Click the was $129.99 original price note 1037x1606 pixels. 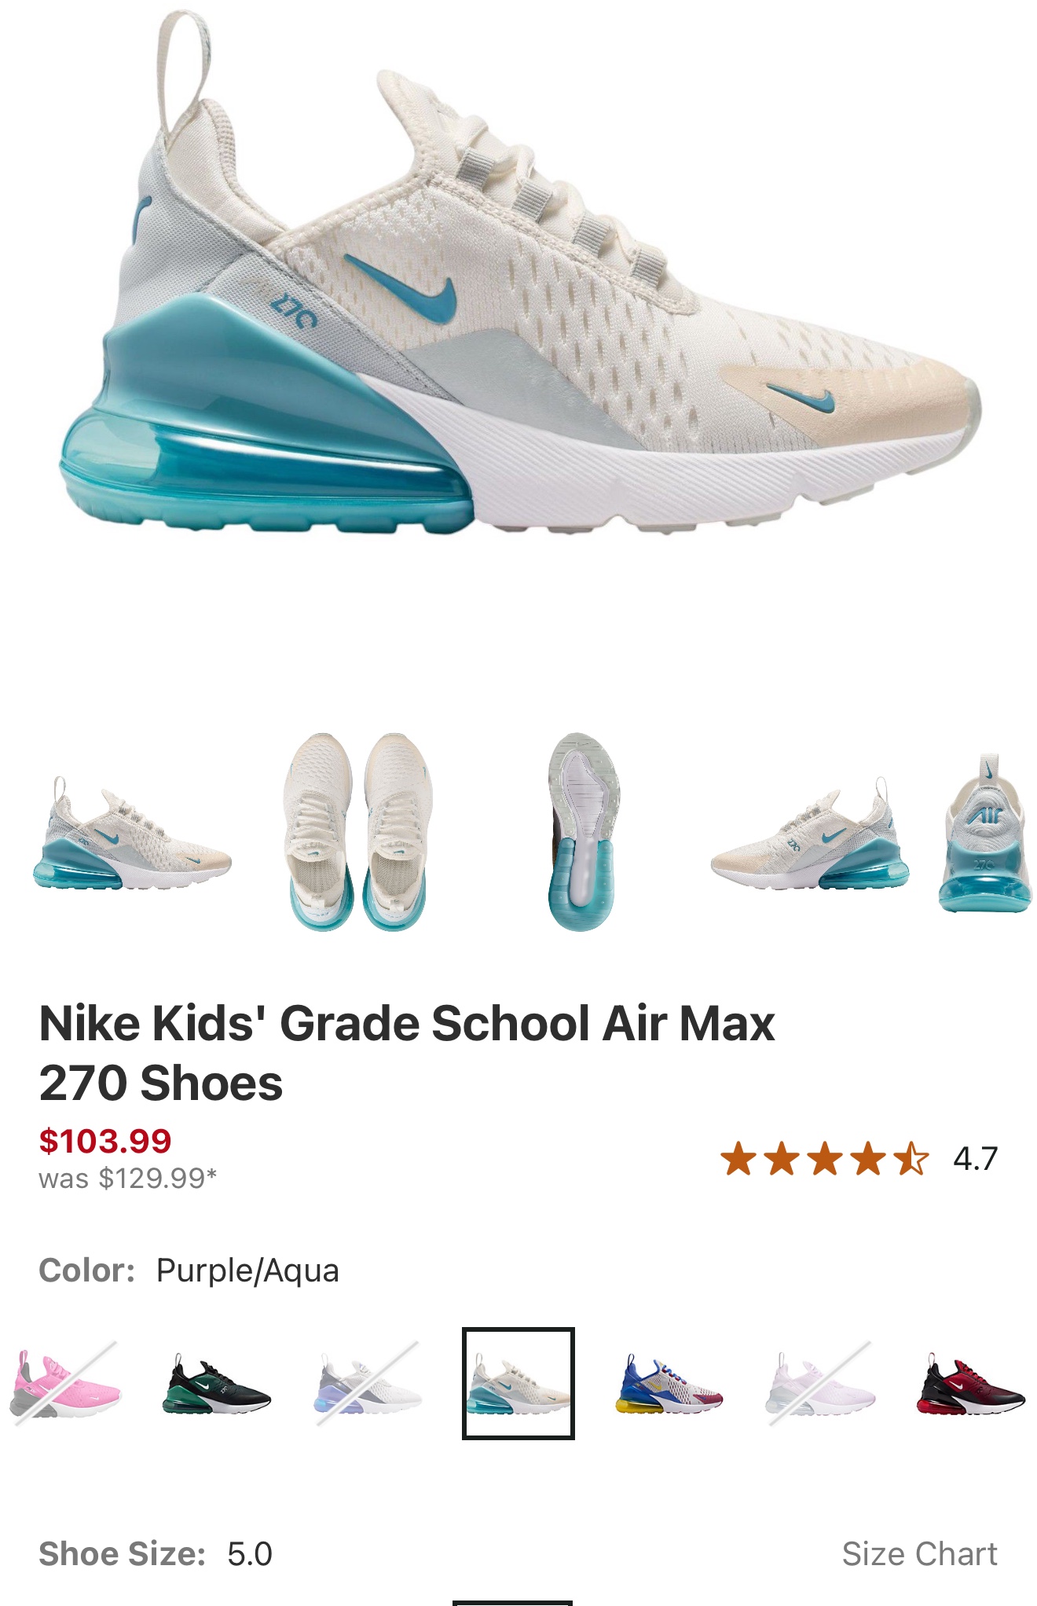pyautogui.click(x=128, y=1178)
